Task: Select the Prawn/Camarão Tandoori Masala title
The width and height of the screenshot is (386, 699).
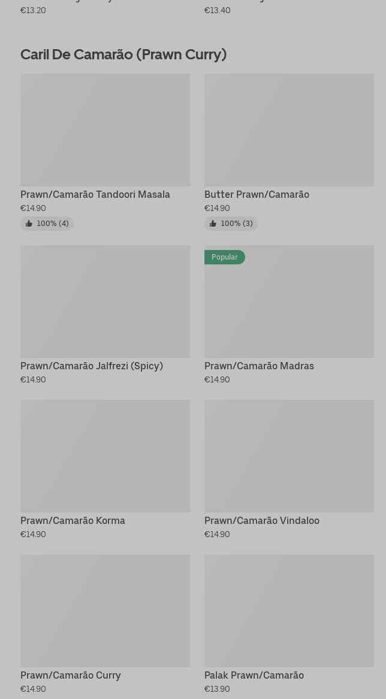Action: pyautogui.click(x=95, y=194)
